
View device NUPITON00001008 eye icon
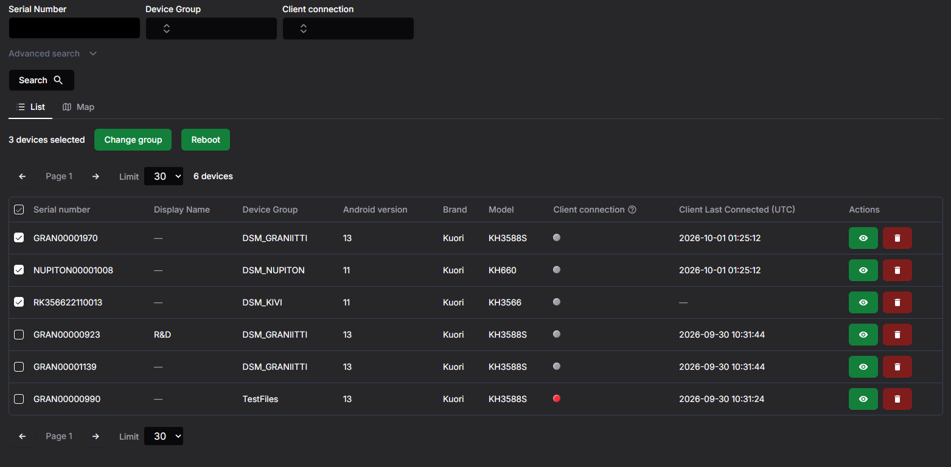pyautogui.click(x=863, y=270)
